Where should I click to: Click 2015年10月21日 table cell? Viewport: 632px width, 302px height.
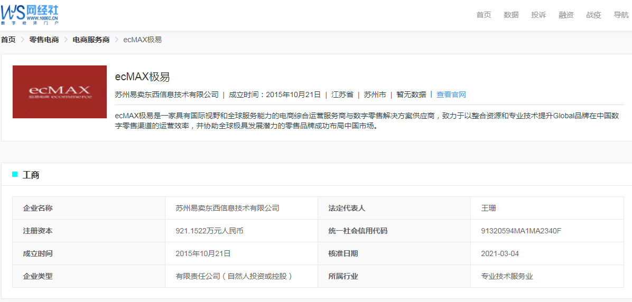[x=241, y=253]
